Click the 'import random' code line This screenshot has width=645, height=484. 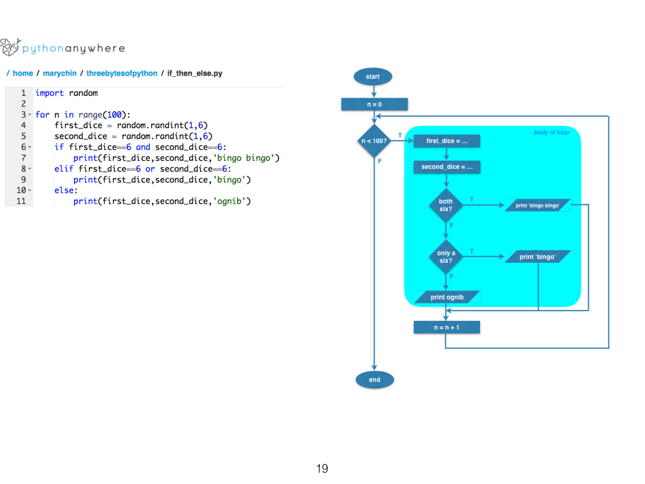point(67,93)
